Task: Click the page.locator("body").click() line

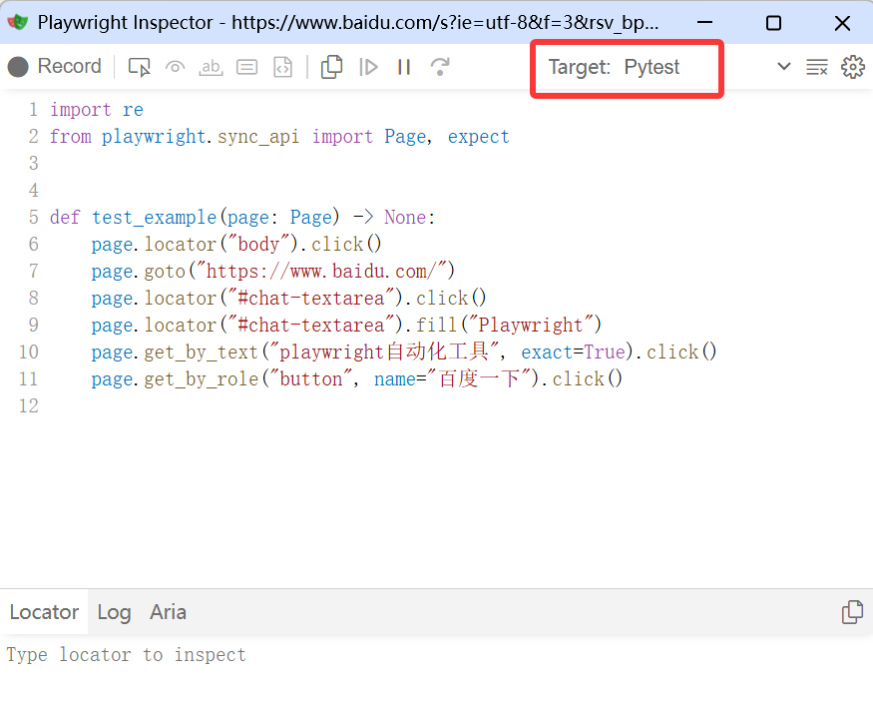Action: (236, 244)
